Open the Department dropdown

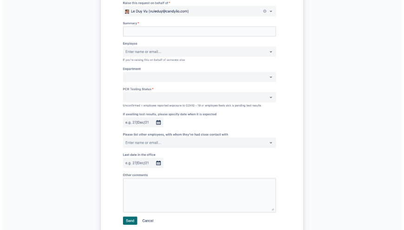click(199, 77)
